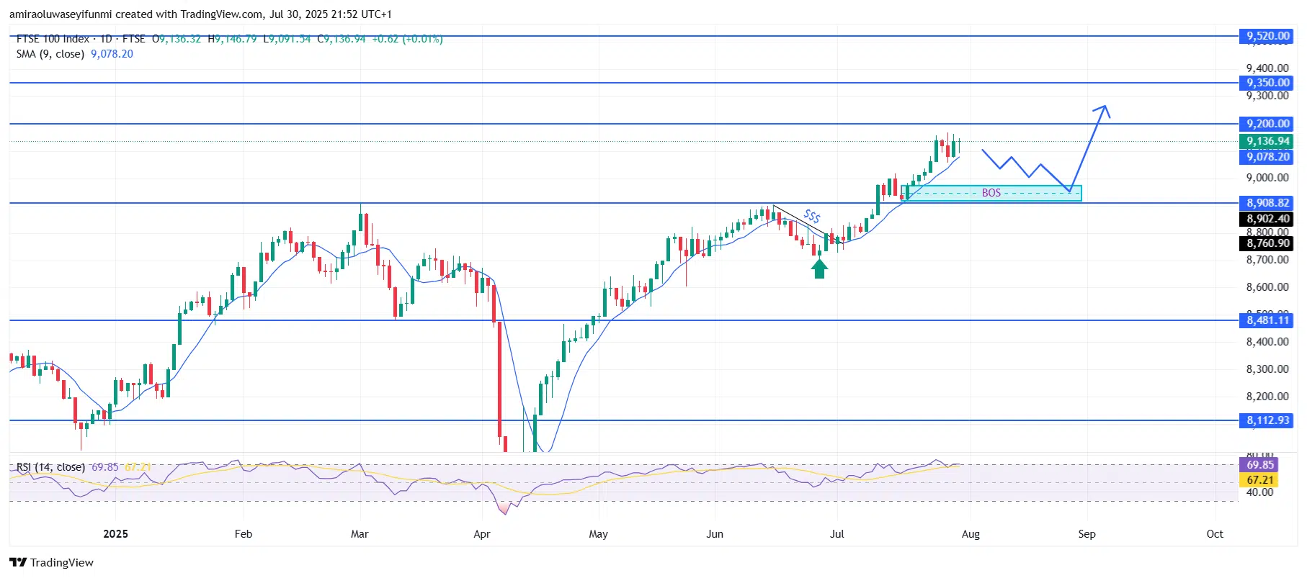The image size is (1307, 578).
Task: Click the 8,908.82 level price label
Action: coord(1267,203)
